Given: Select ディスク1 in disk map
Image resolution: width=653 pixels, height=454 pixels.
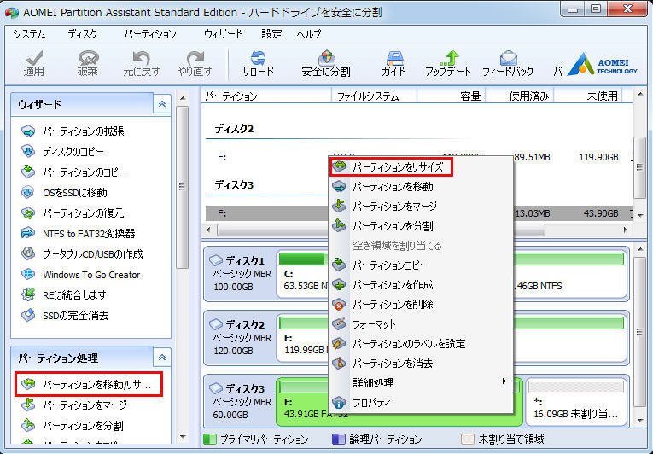Looking at the screenshot, I should [x=240, y=273].
